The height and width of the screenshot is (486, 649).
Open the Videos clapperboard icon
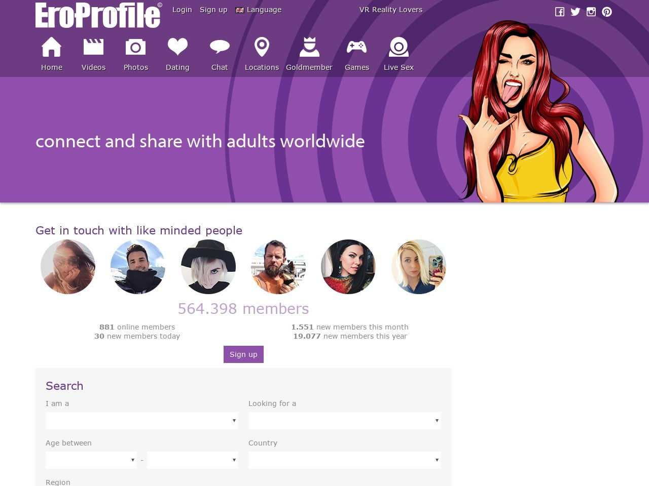tap(93, 47)
